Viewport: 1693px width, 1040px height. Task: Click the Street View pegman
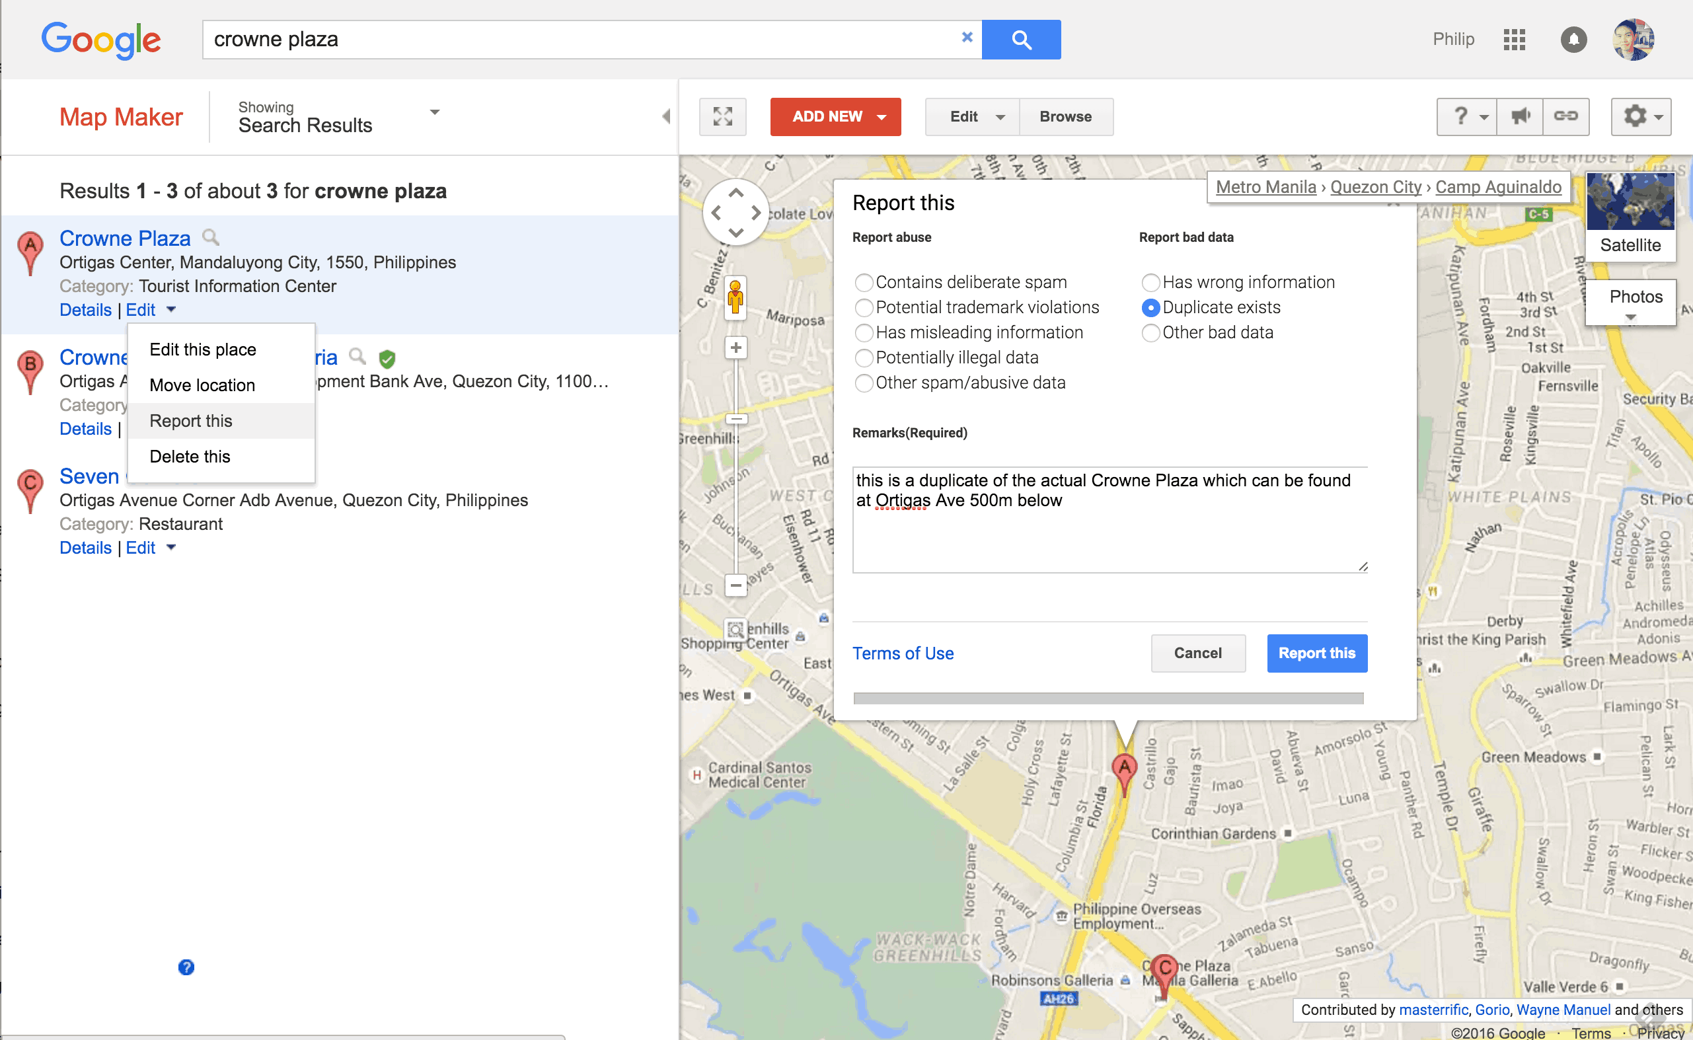point(735,299)
